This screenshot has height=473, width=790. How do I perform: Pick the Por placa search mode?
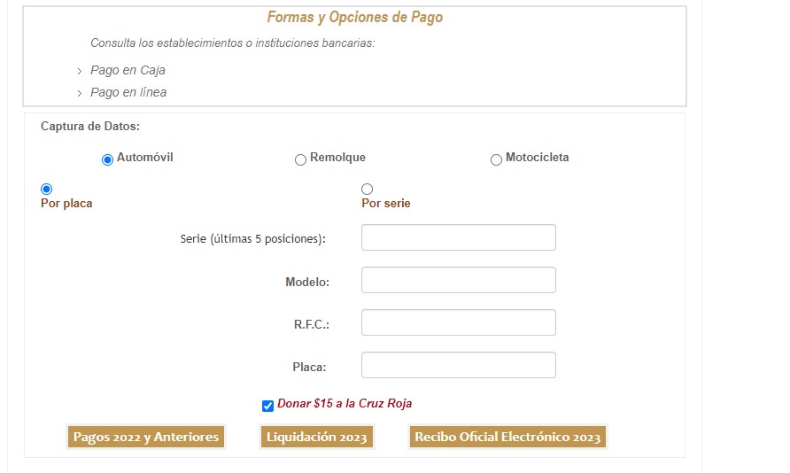pyautogui.click(x=47, y=189)
